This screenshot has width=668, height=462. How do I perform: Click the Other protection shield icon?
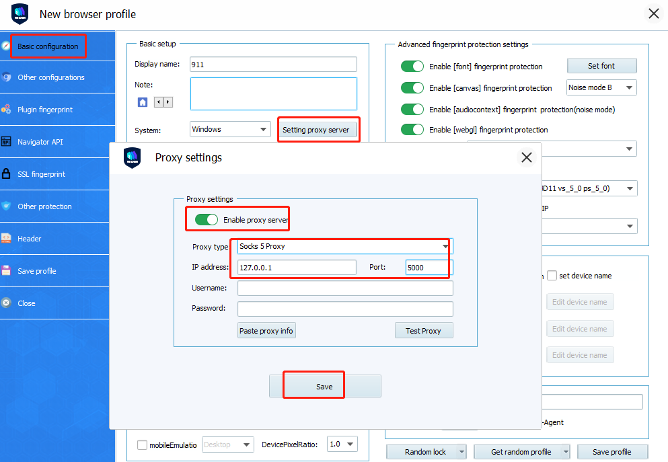tap(6, 206)
